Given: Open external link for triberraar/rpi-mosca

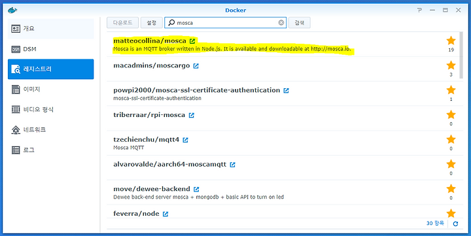Looking at the screenshot, I should point(191,115).
